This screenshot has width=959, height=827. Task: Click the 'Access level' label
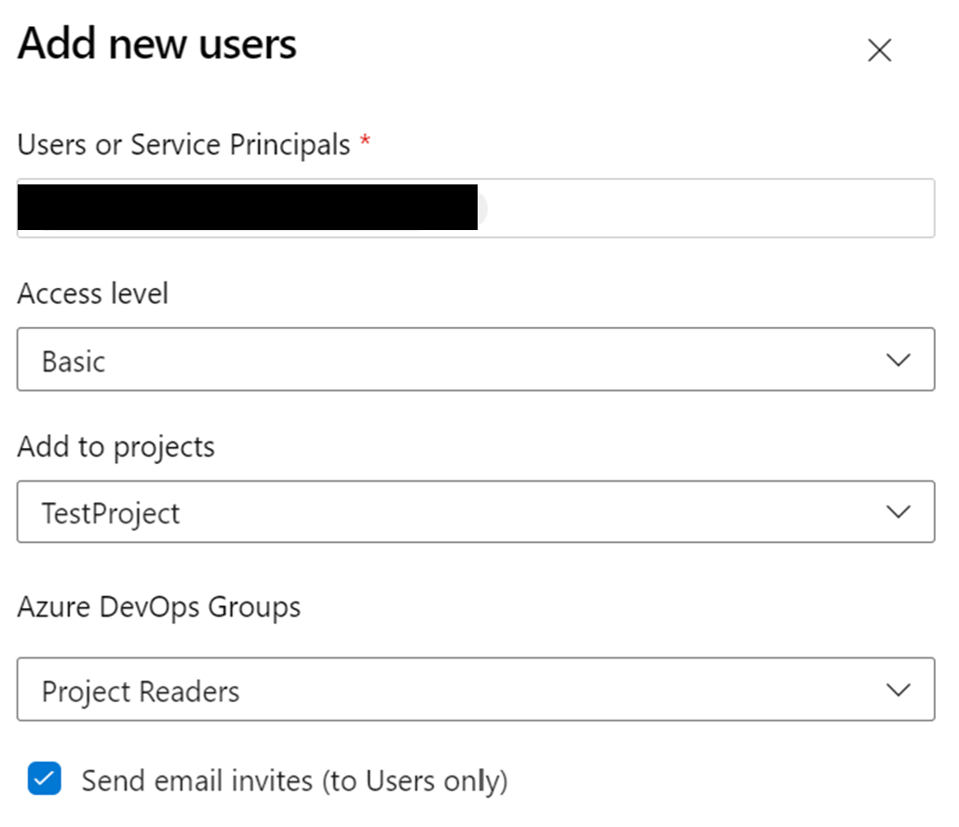(x=93, y=294)
